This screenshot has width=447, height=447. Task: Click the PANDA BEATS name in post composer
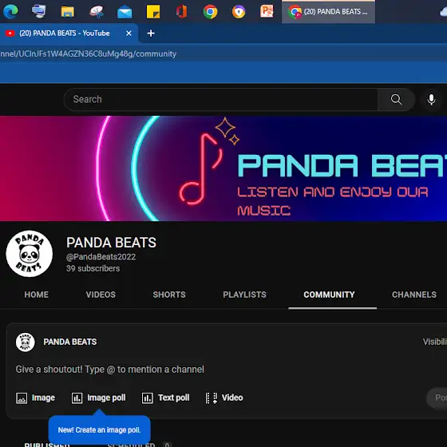(x=70, y=342)
